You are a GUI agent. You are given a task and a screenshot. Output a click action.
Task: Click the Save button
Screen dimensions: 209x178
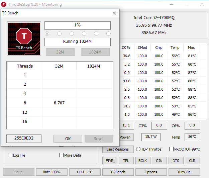click(x=19, y=172)
